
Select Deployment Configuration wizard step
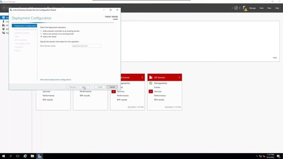coord(24,26)
